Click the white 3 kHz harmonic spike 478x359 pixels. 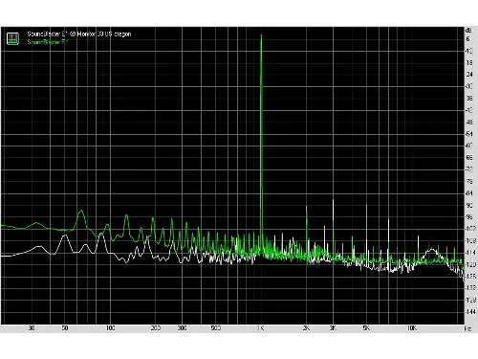[334, 227]
